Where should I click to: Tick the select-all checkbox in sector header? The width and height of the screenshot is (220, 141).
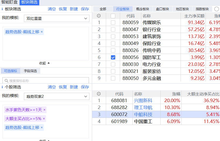point(113,16)
